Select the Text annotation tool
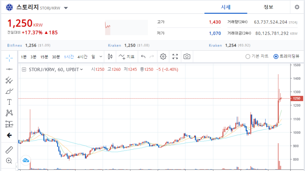The image size is (305, 171). 9,102
